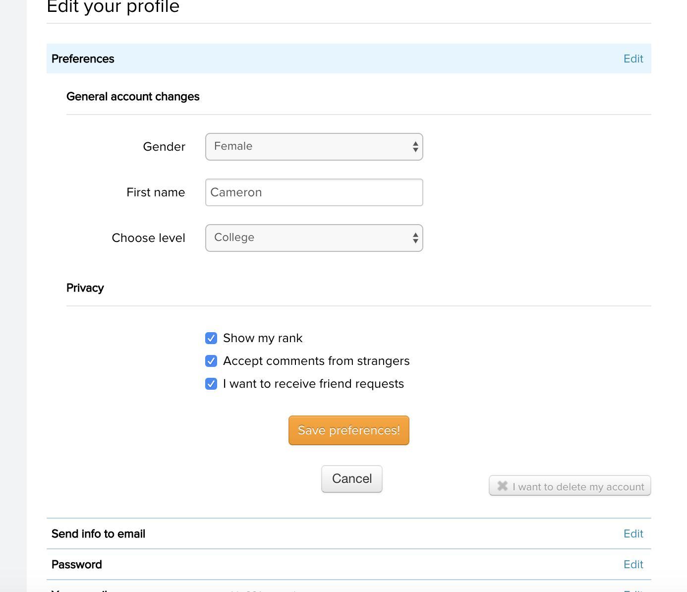Click Edit link for Password

point(633,565)
